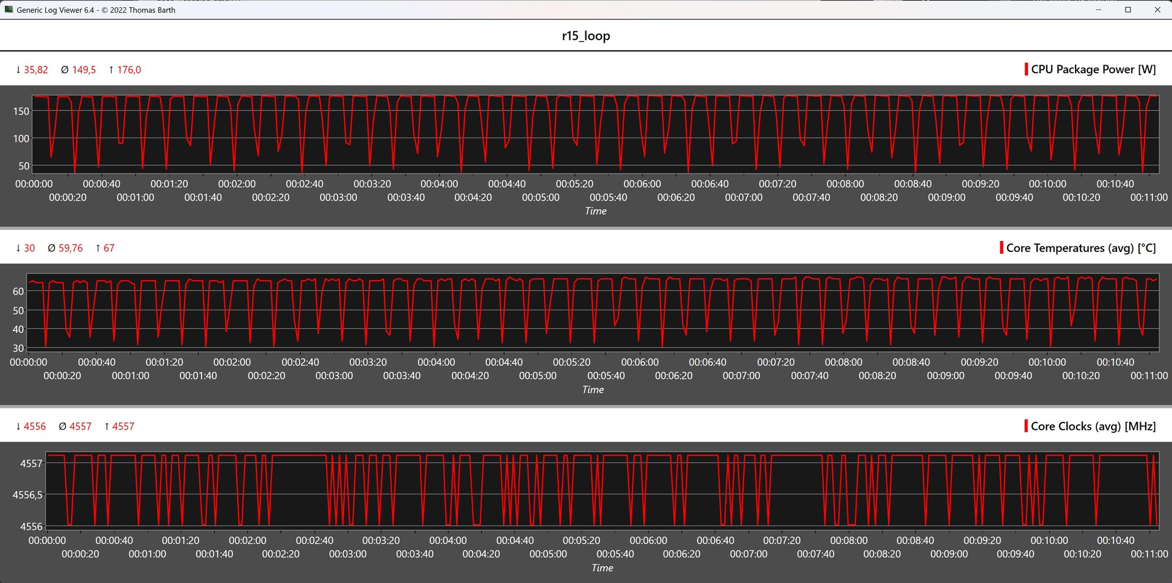
Task: Click the 40 tick on the temperature chart
Action: (18, 329)
